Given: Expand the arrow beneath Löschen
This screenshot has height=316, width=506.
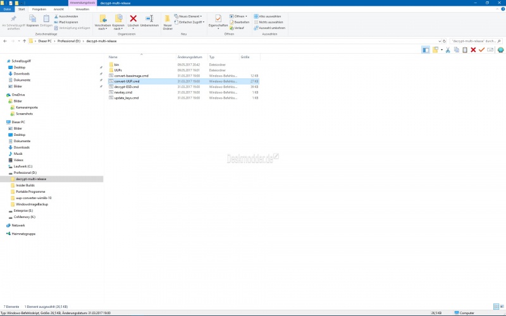Looking at the screenshot, I should [133, 28].
